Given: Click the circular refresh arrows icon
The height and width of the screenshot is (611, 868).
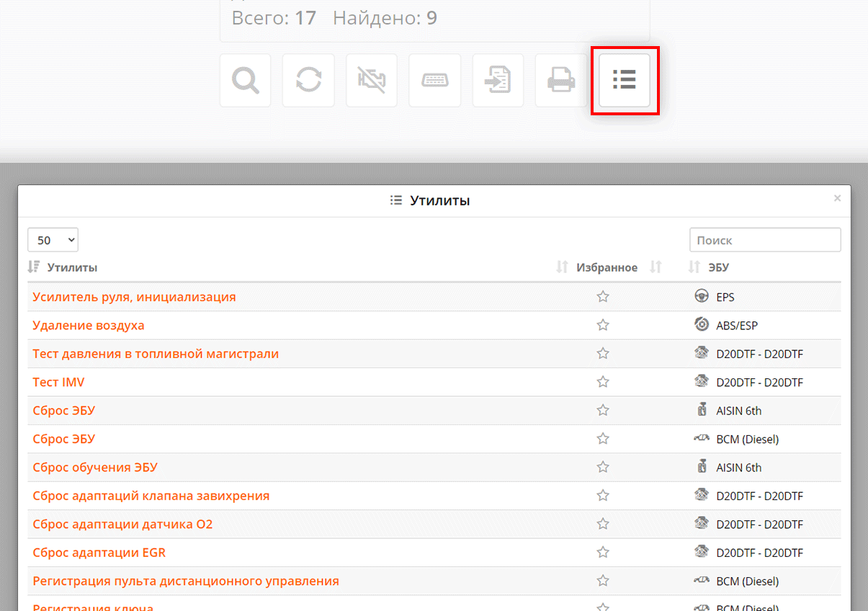Looking at the screenshot, I should (308, 81).
